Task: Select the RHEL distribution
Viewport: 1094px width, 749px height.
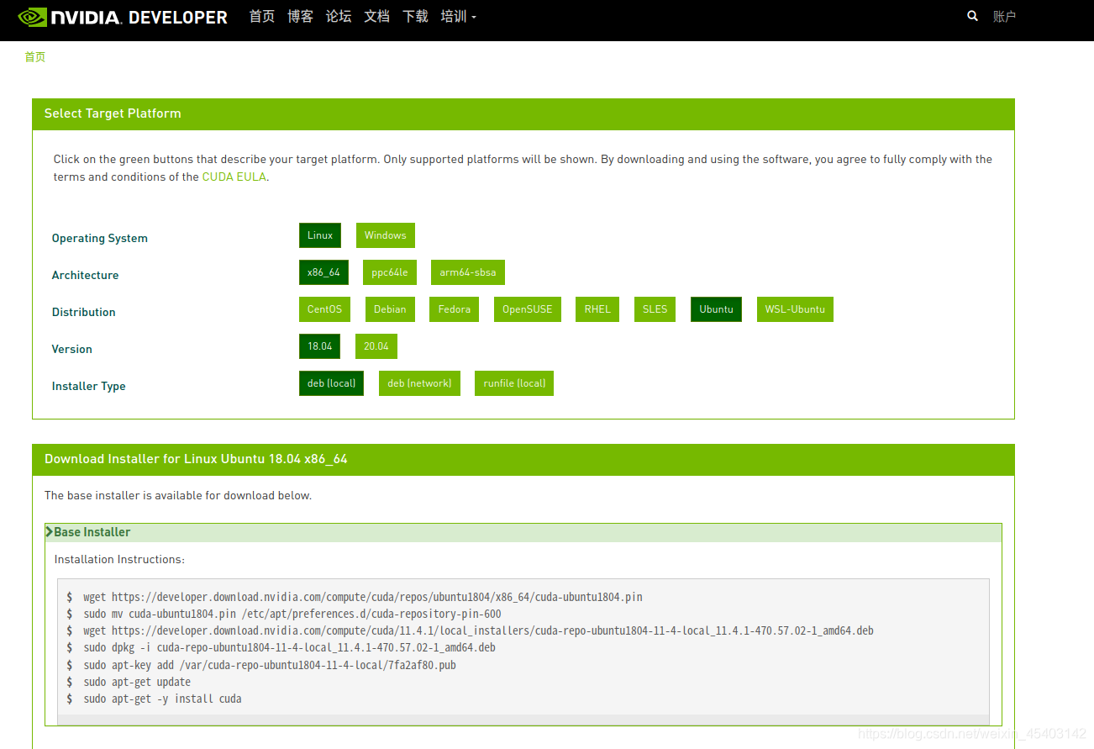Action: tap(597, 309)
